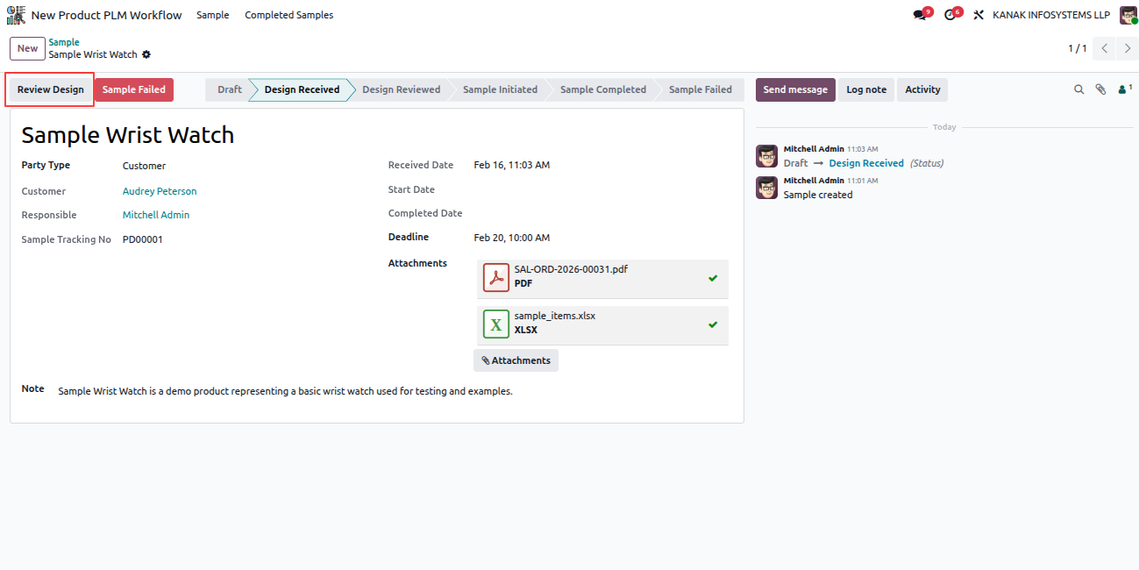Open the Sample menu
Image resolution: width=1139 pixels, height=570 pixels.
click(213, 15)
